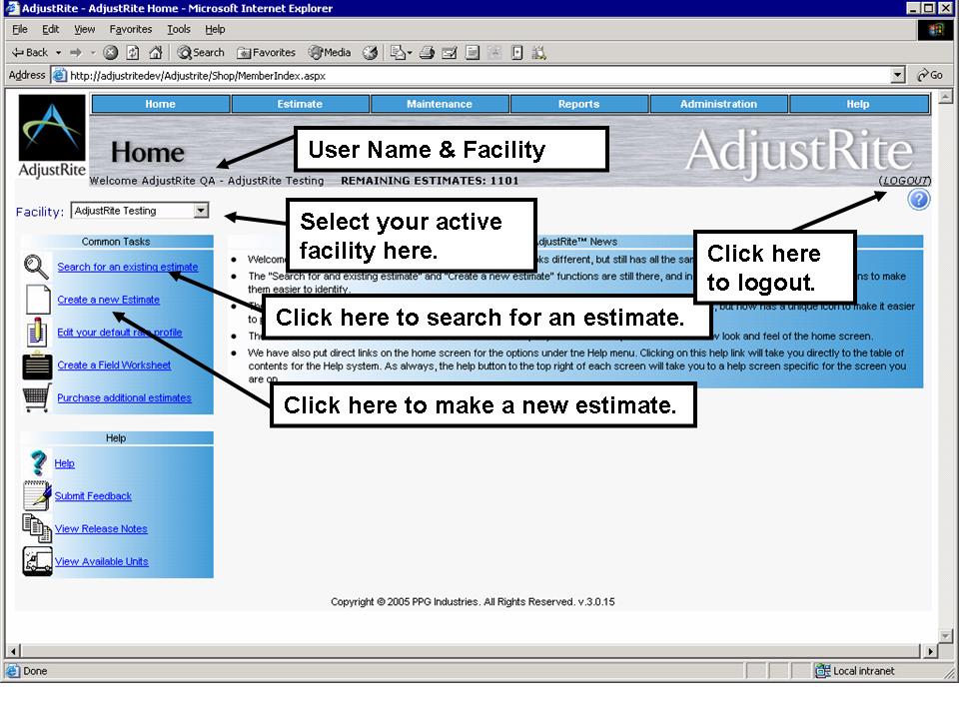Screen dimensions: 959x719
Task: Click the vertical scrollbar's up arrow
Action: [946, 97]
